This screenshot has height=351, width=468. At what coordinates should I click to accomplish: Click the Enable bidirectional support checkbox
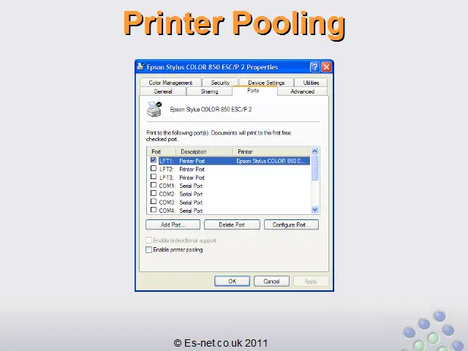(148, 241)
